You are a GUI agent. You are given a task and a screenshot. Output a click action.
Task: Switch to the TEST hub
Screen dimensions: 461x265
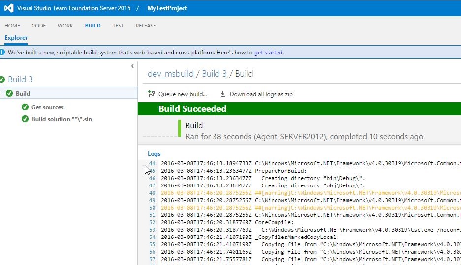pyautogui.click(x=118, y=26)
